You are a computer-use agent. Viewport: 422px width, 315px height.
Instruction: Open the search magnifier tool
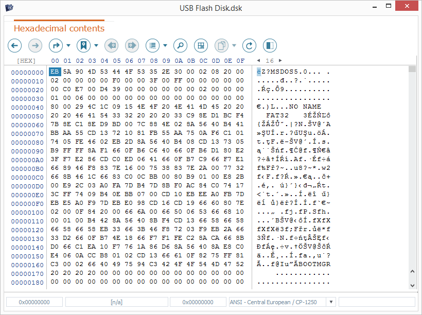tap(180, 45)
